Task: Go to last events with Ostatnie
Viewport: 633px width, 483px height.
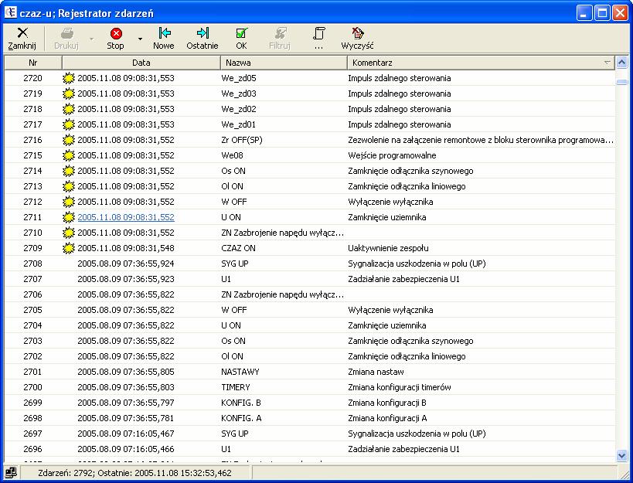Action: [x=202, y=39]
